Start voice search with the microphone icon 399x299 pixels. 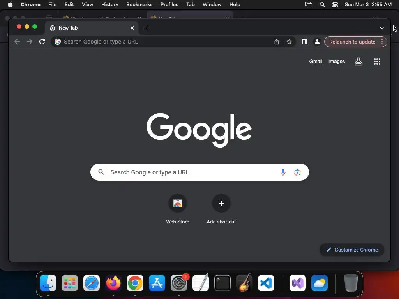click(283, 172)
